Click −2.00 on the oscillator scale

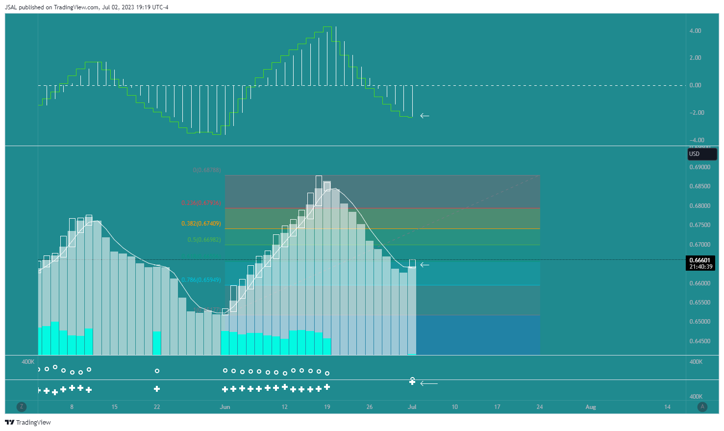click(697, 113)
